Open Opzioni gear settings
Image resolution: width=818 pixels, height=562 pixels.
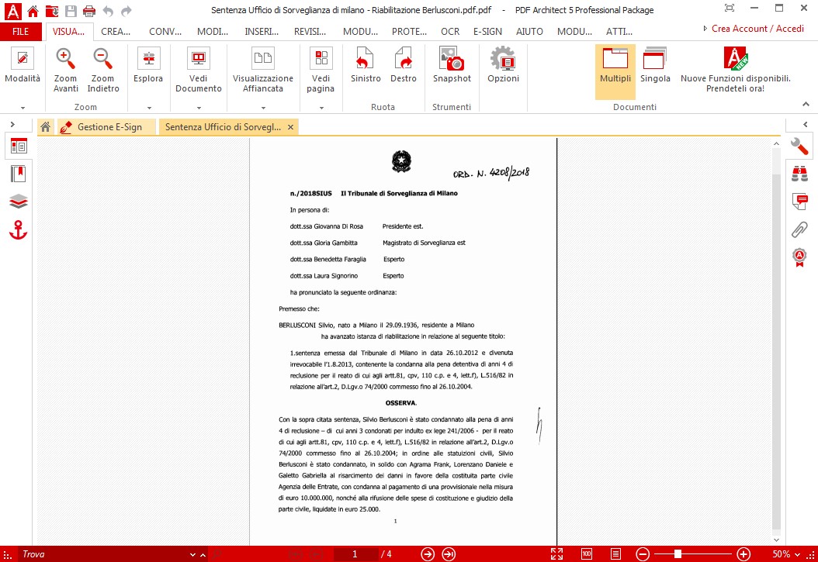pyautogui.click(x=503, y=65)
